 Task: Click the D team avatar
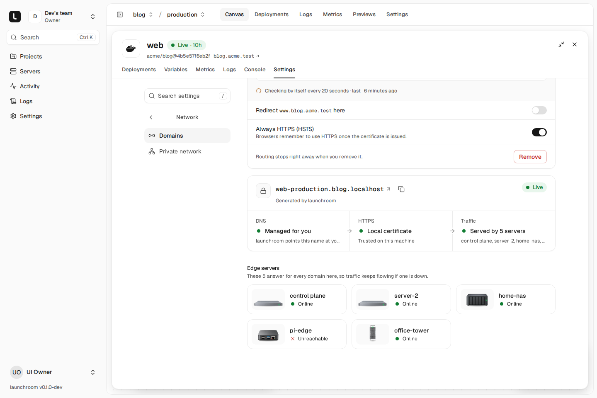pos(35,17)
